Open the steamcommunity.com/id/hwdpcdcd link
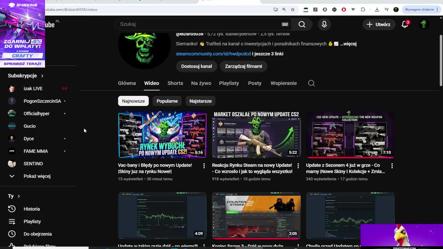The width and height of the screenshot is (443, 249). 213,54
